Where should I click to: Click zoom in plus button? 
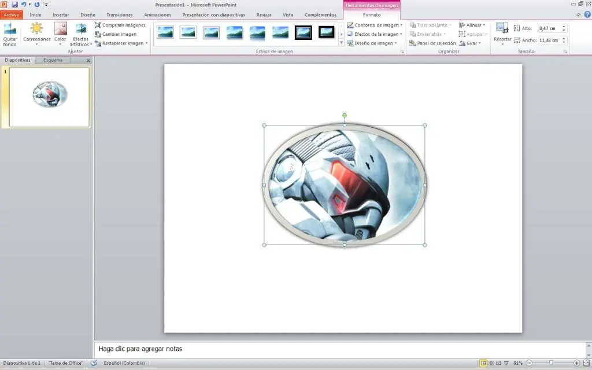pyautogui.click(x=576, y=363)
